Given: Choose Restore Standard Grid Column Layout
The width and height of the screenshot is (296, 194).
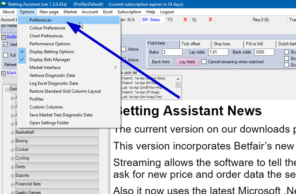Looking at the screenshot, I should point(69,91).
